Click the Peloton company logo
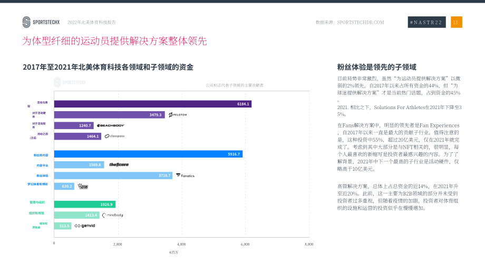The width and height of the screenshot is (485, 273). [178, 115]
